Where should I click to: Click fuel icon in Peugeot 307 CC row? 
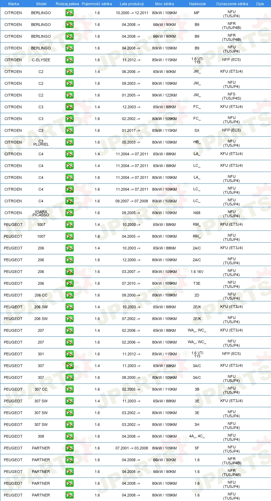[69, 389]
